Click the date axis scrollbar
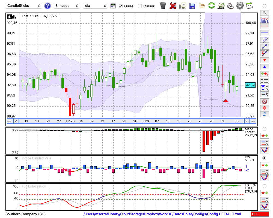273x218 pixels. click(x=132, y=121)
